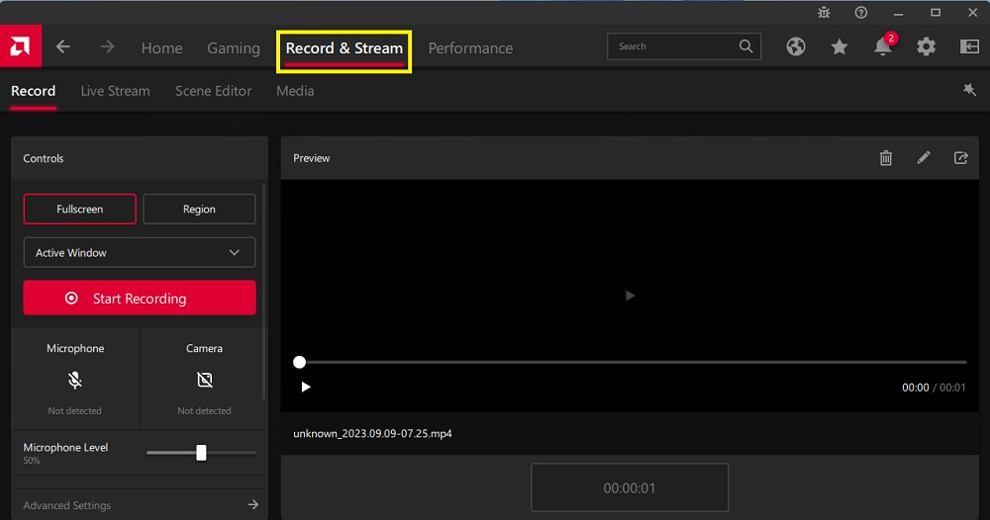Switch to the Live Stream tab
The height and width of the screenshot is (520, 990).
[115, 91]
